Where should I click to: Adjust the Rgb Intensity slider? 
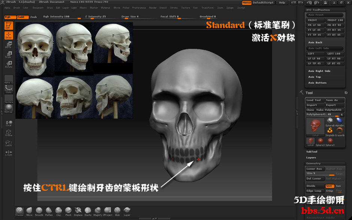(x=62, y=17)
